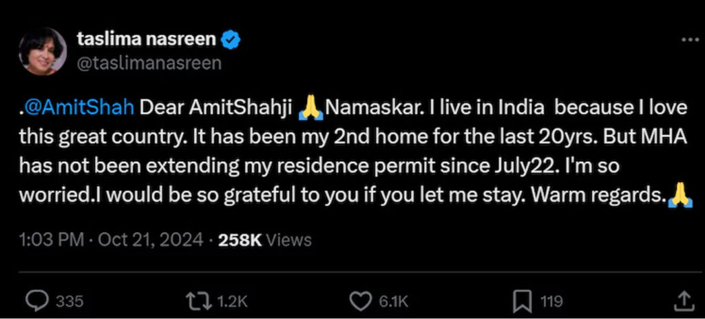Open the three-dot more options menu

[x=689, y=40]
